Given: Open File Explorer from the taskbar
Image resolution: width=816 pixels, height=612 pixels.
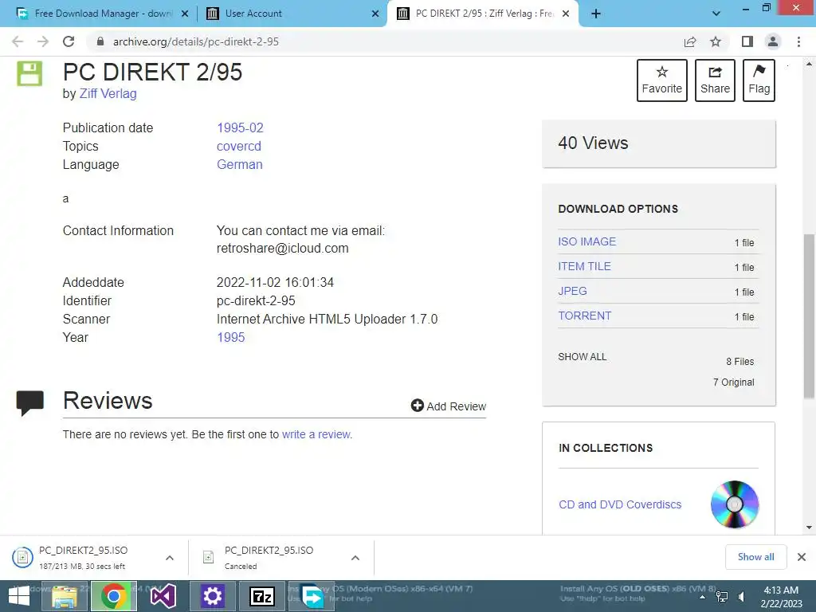Looking at the screenshot, I should click(65, 596).
